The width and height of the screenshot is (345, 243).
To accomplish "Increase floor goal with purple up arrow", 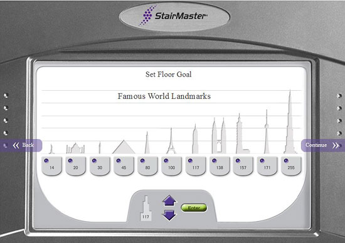I will 169,200.
